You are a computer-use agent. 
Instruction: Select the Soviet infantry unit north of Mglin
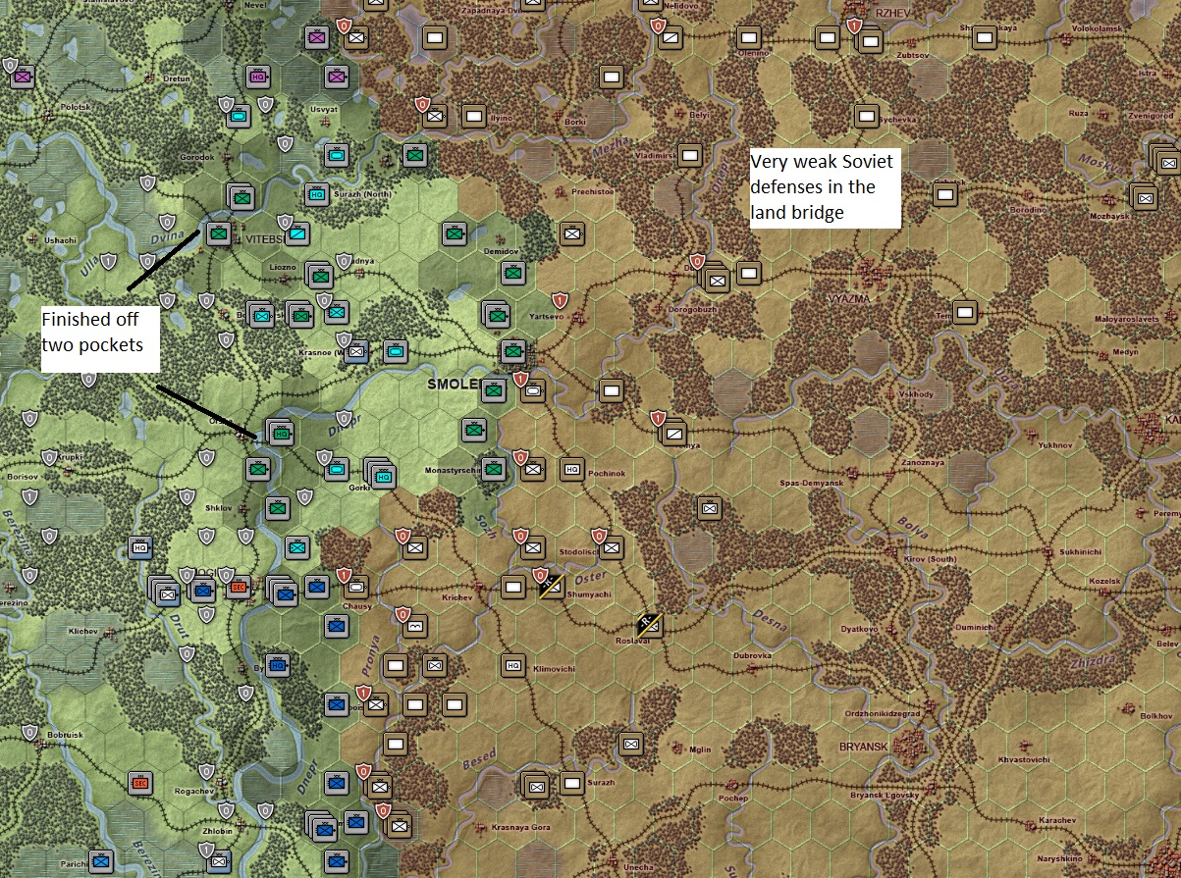pos(630,743)
